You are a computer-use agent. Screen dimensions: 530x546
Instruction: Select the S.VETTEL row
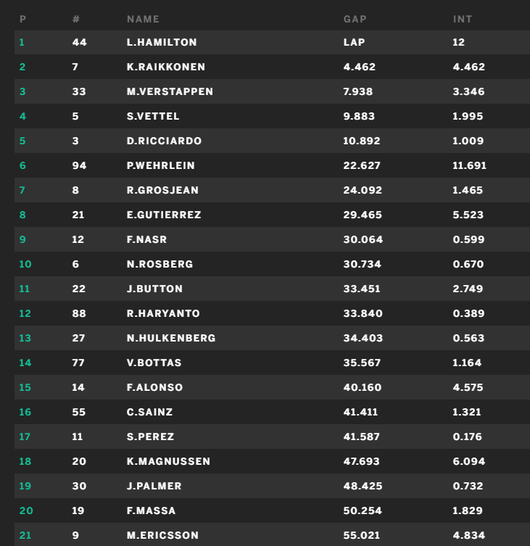tap(272, 116)
